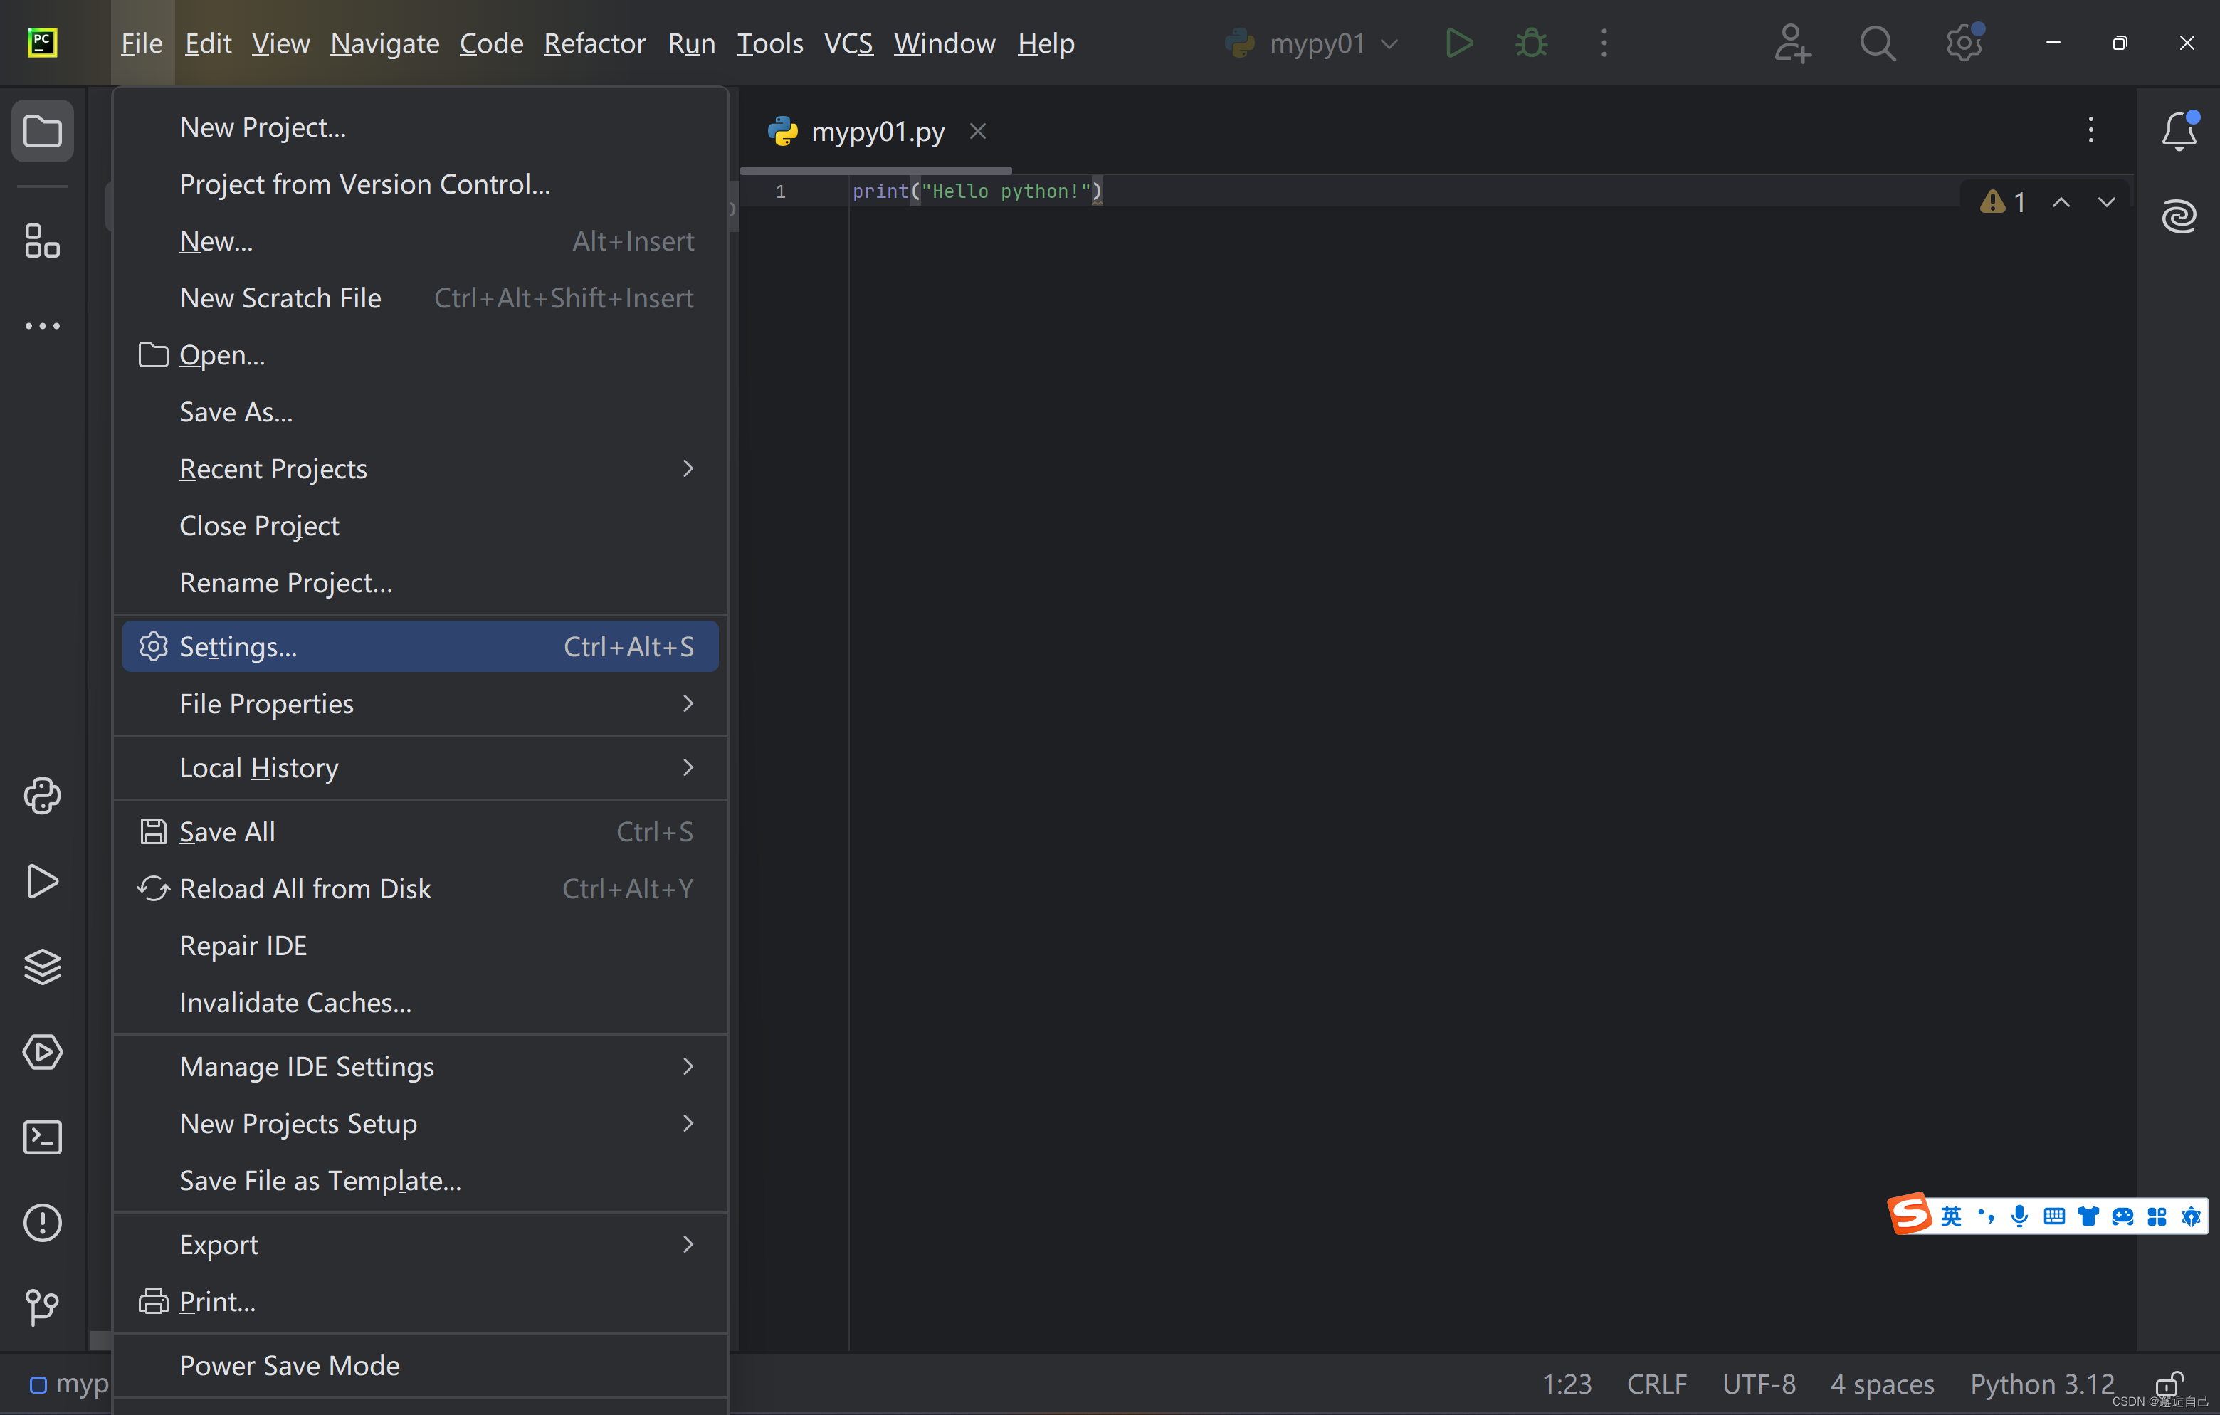Open the Services tool window icon
The image size is (2220, 1415).
tap(43, 1052)
